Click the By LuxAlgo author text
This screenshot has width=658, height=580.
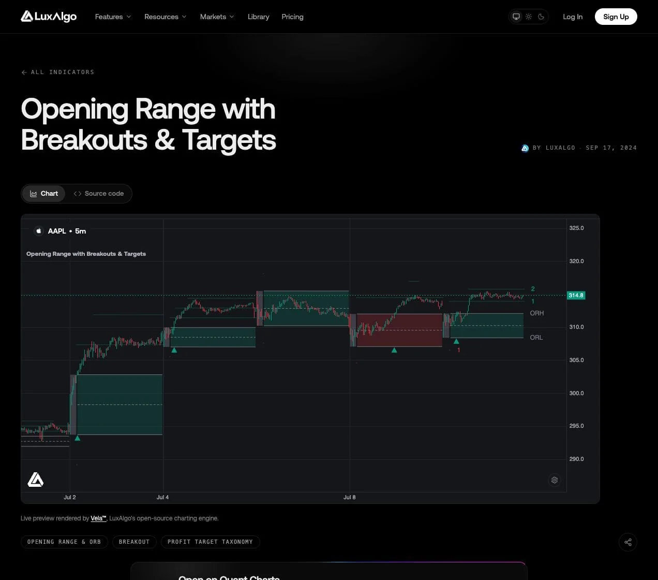[x=554, y=148]
